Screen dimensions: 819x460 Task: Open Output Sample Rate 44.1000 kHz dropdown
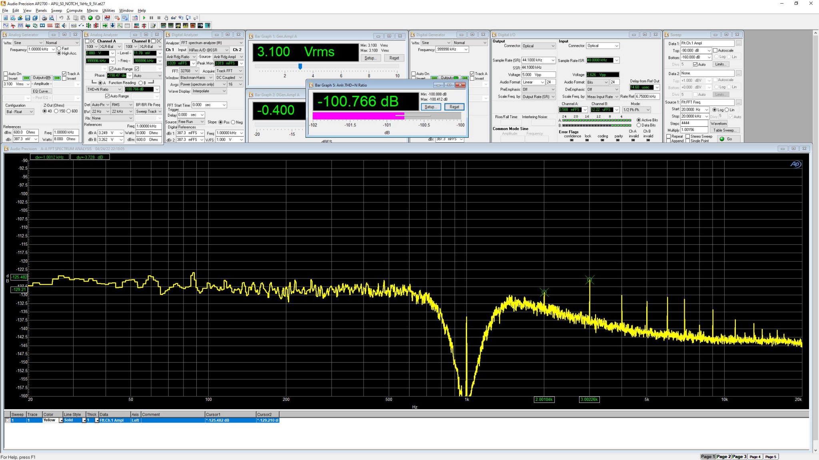pos(539,60)
